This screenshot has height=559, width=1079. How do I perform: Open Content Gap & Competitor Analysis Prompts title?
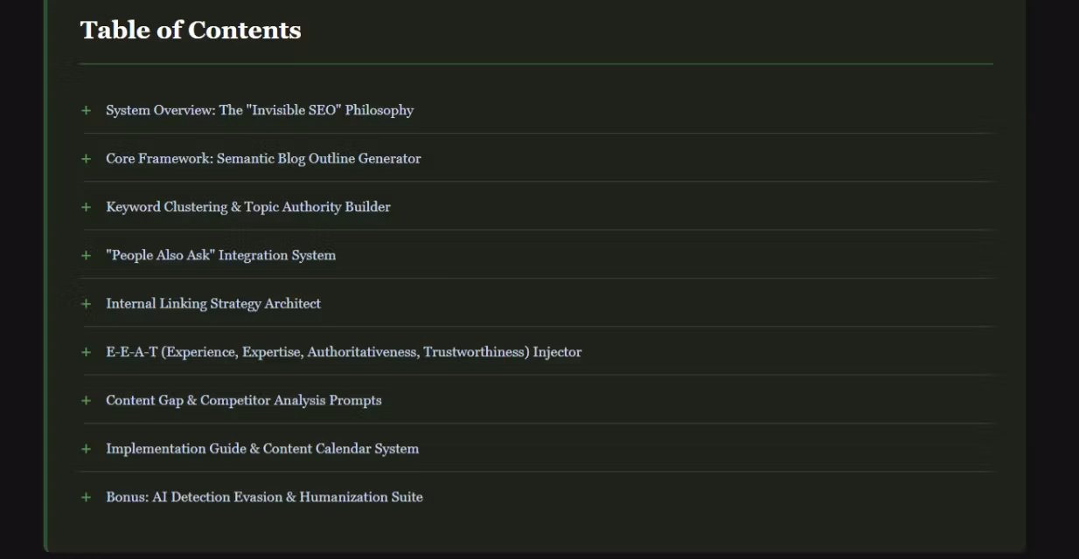coord(244,400)
